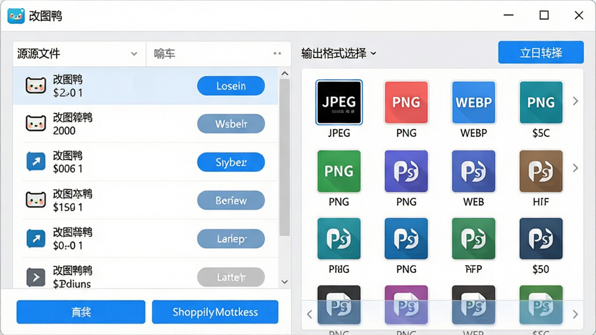Click the Beriew button
The height and width of the screenshot is (335, 596).
point(230,200)
